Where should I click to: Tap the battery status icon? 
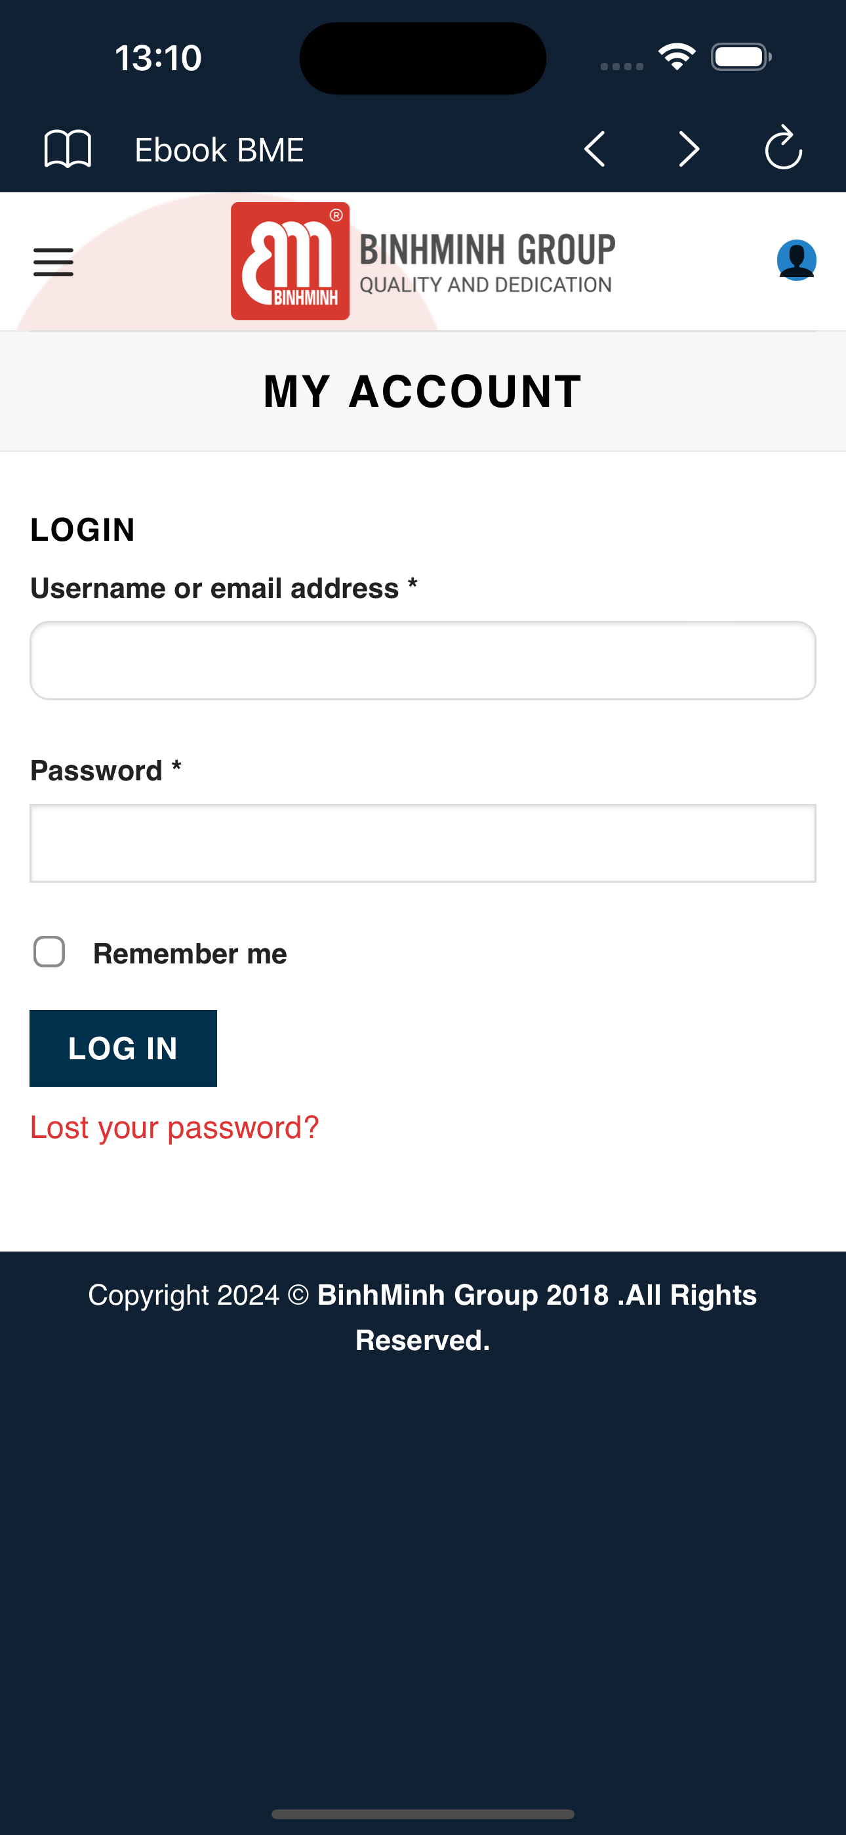point(740,57)
